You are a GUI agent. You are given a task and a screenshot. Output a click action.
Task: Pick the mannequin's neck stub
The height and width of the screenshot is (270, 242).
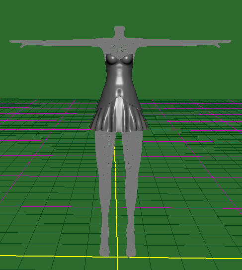tap(119, 31)
